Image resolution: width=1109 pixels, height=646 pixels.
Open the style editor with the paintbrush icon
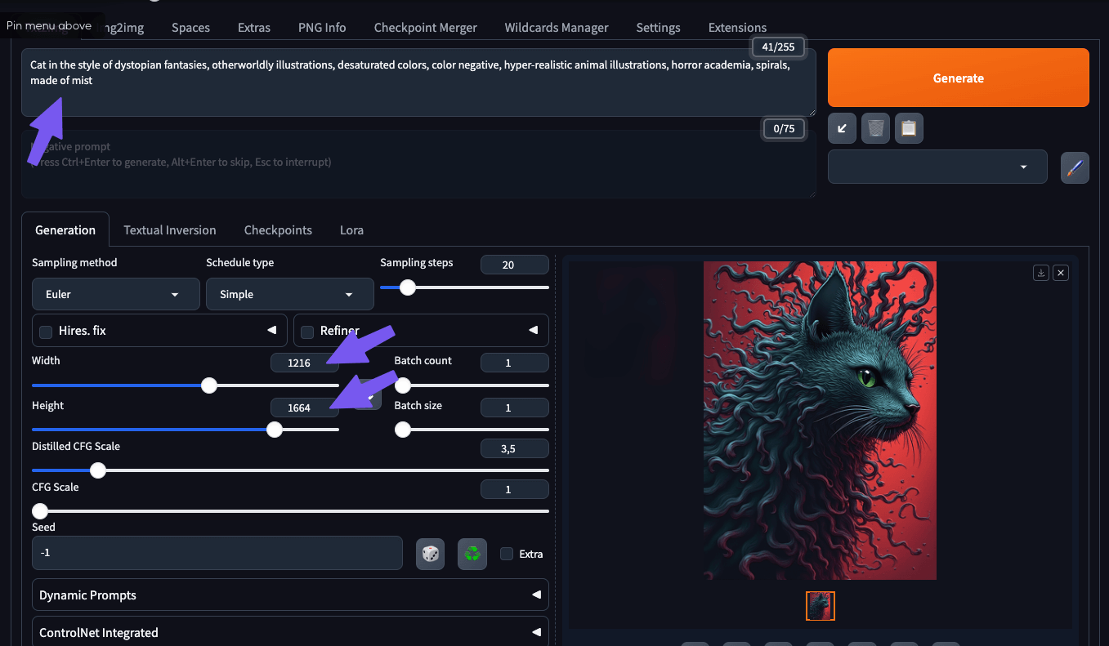click(1075, 167)
